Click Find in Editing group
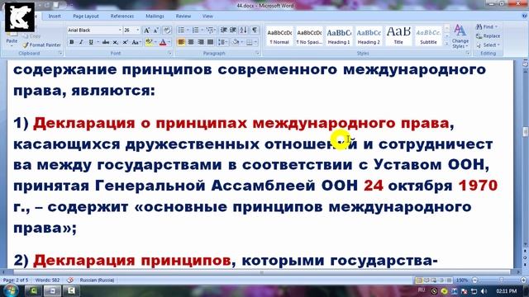 [x=487, y=26]
